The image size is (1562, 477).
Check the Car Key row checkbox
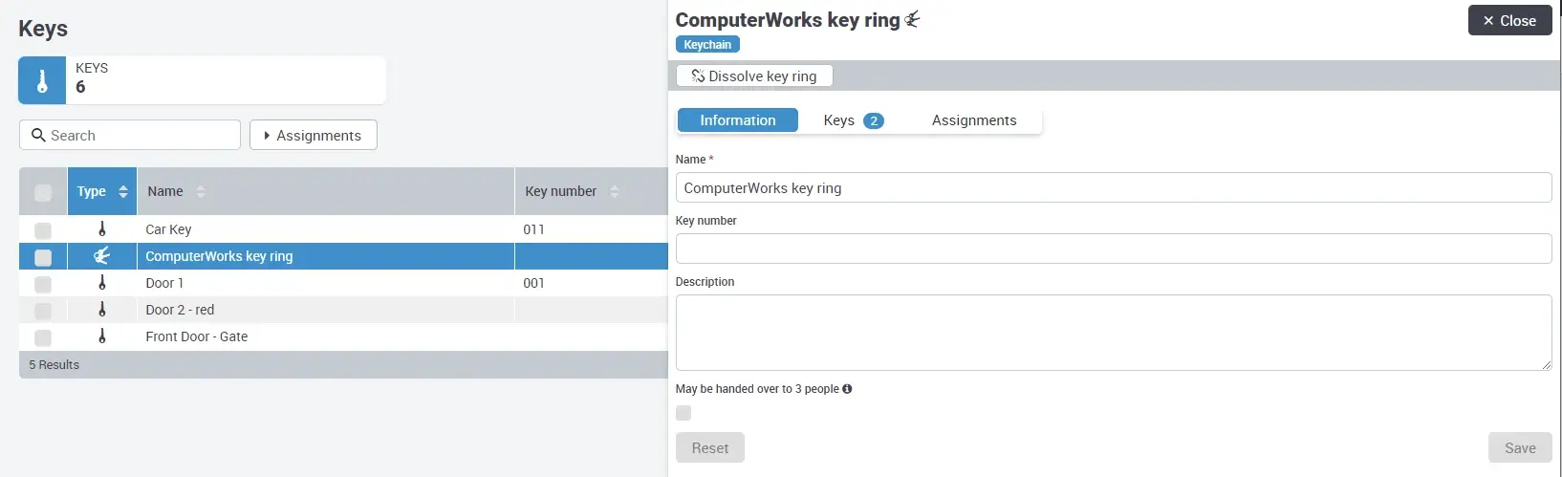coord(43,230)
